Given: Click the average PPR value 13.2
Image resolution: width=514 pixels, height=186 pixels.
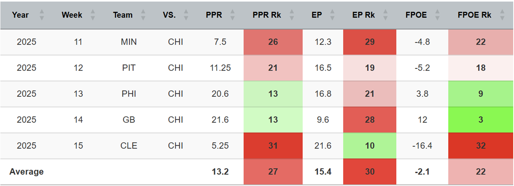Looking at the screenshot, I should (219, 172).
